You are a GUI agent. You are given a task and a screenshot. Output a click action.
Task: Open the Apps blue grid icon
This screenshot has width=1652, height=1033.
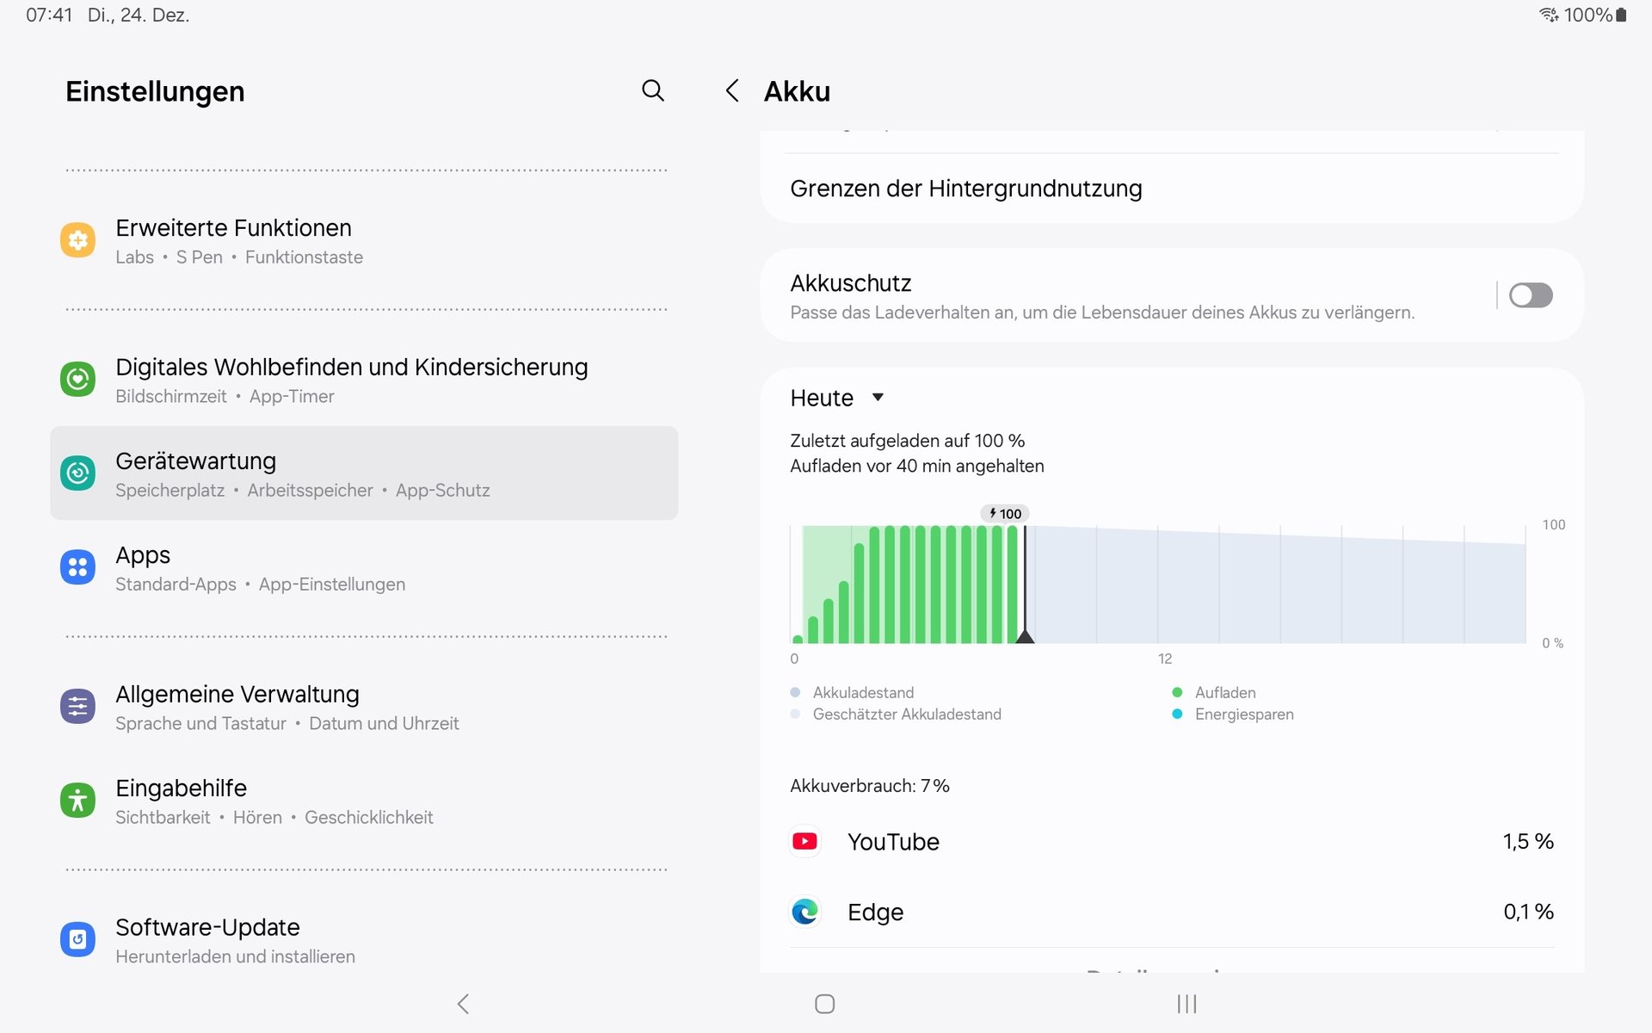(x=77, y=566)
